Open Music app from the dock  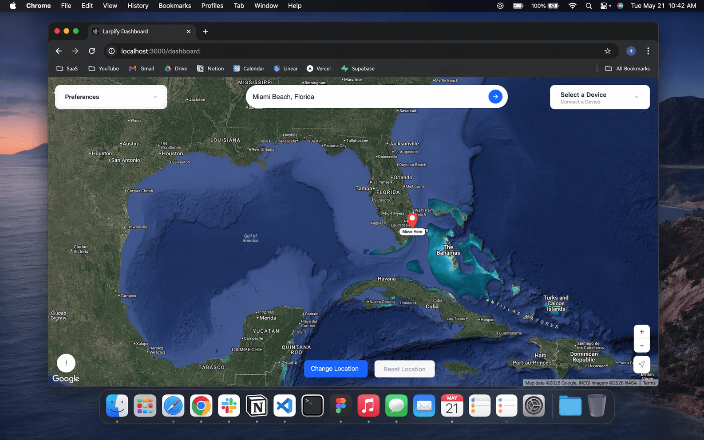[x=368, y=405]
